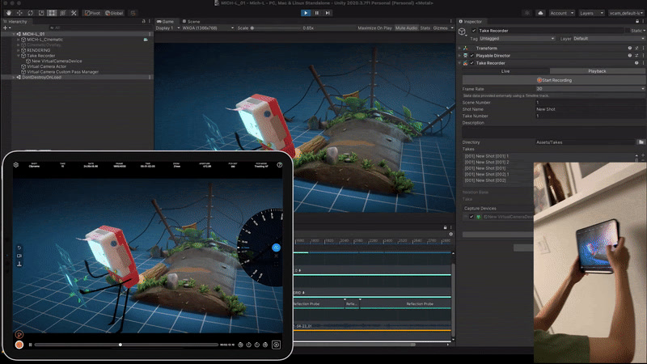The height and width of the screenshot is (364, 647).
Task: Switch Take Recorder to Live mode
Action: [x=506, y=71]
